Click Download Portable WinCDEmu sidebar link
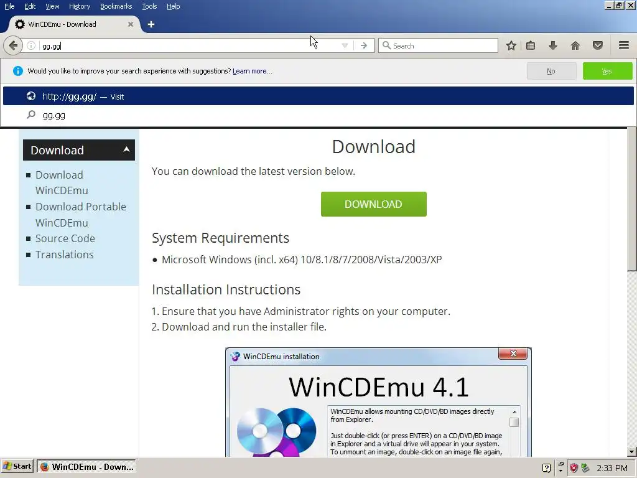This screenshot has height=478, width=637. (81, 215)
